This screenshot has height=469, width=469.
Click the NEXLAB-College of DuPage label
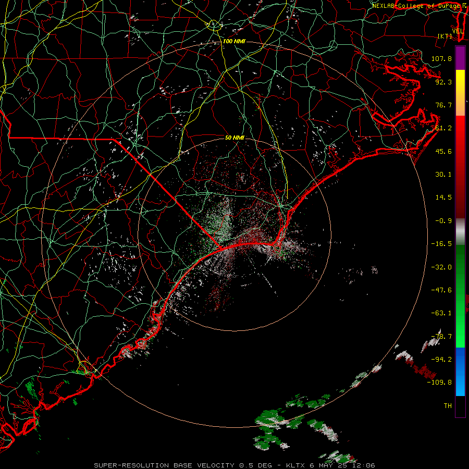click(417, 6)
